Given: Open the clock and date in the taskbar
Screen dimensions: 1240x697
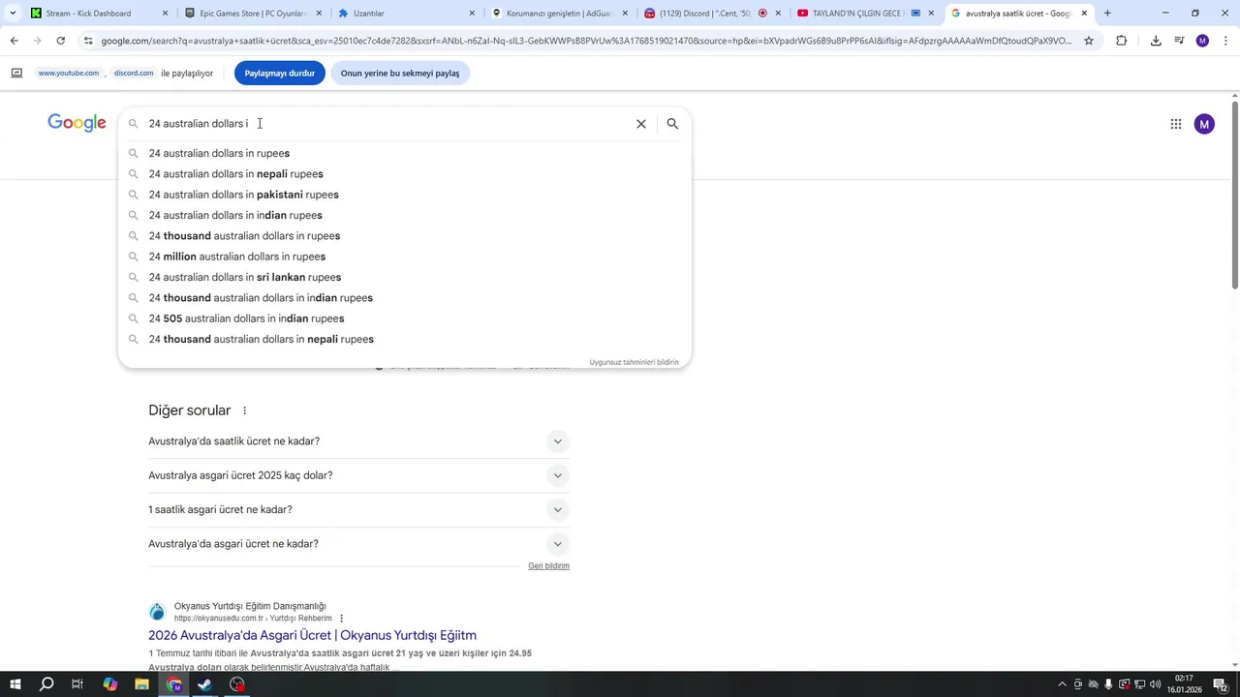Looking at the screenshot, I should coord(1184,684).
